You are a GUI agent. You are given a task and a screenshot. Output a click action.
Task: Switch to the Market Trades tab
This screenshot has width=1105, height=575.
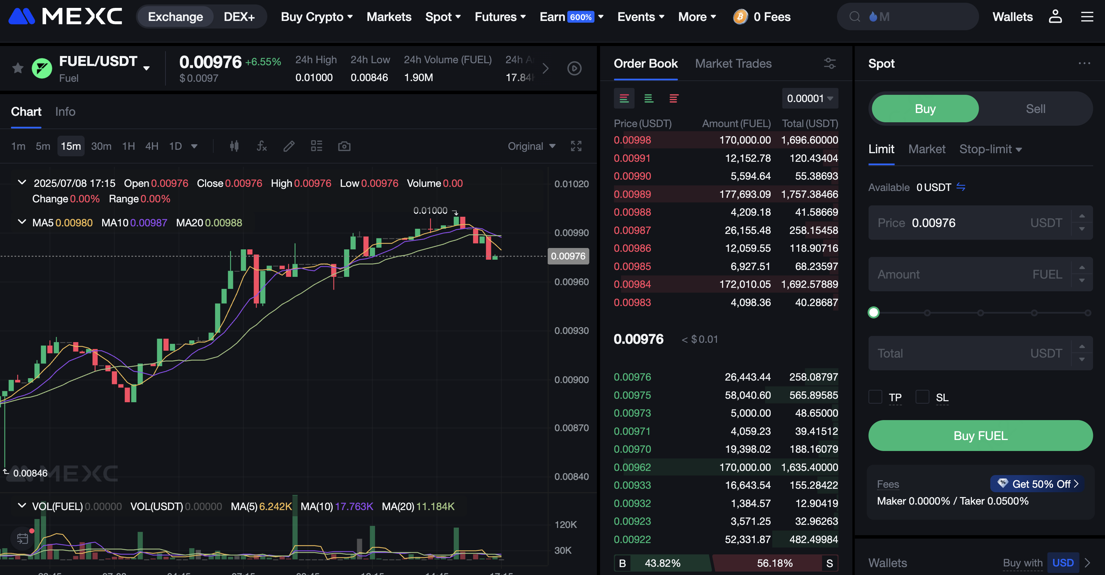coord(733,63)
